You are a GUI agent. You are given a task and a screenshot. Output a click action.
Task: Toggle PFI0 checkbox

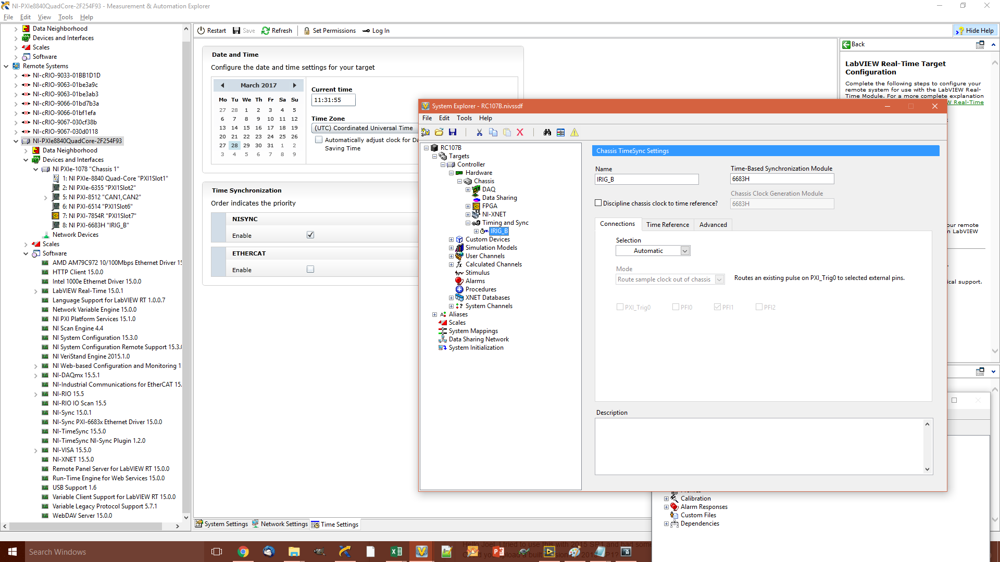676,307
